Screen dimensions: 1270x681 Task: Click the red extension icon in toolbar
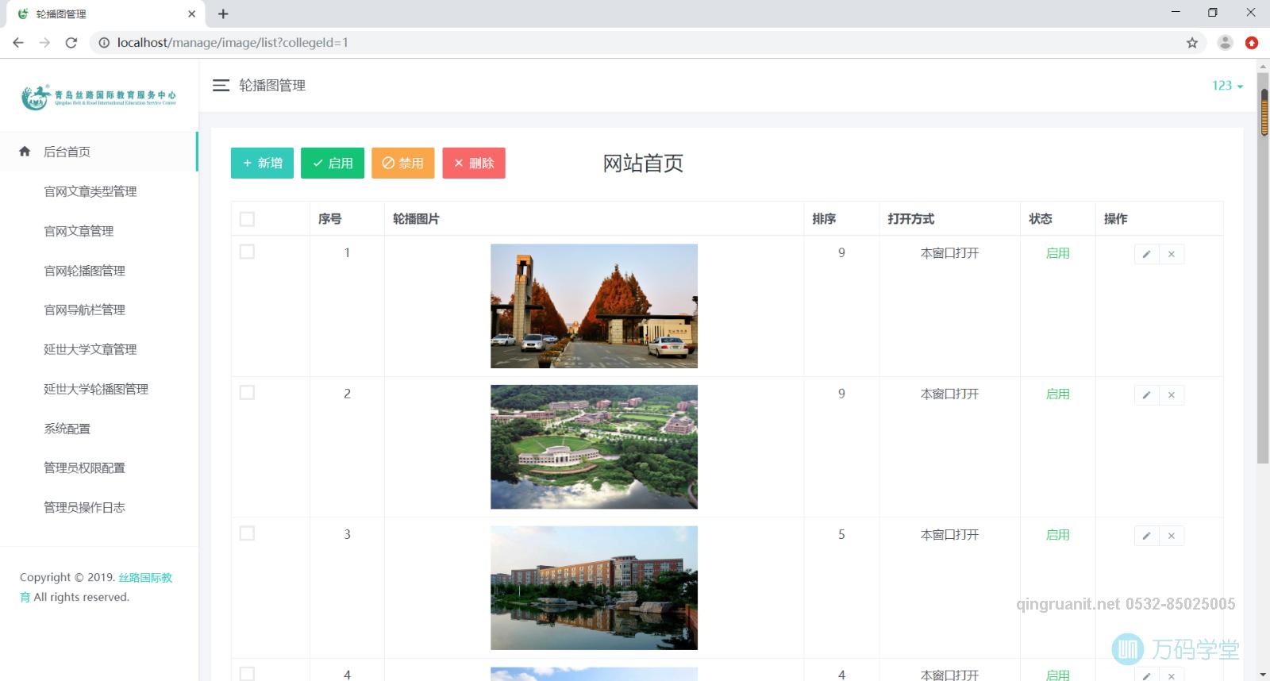coord(1252,43)
